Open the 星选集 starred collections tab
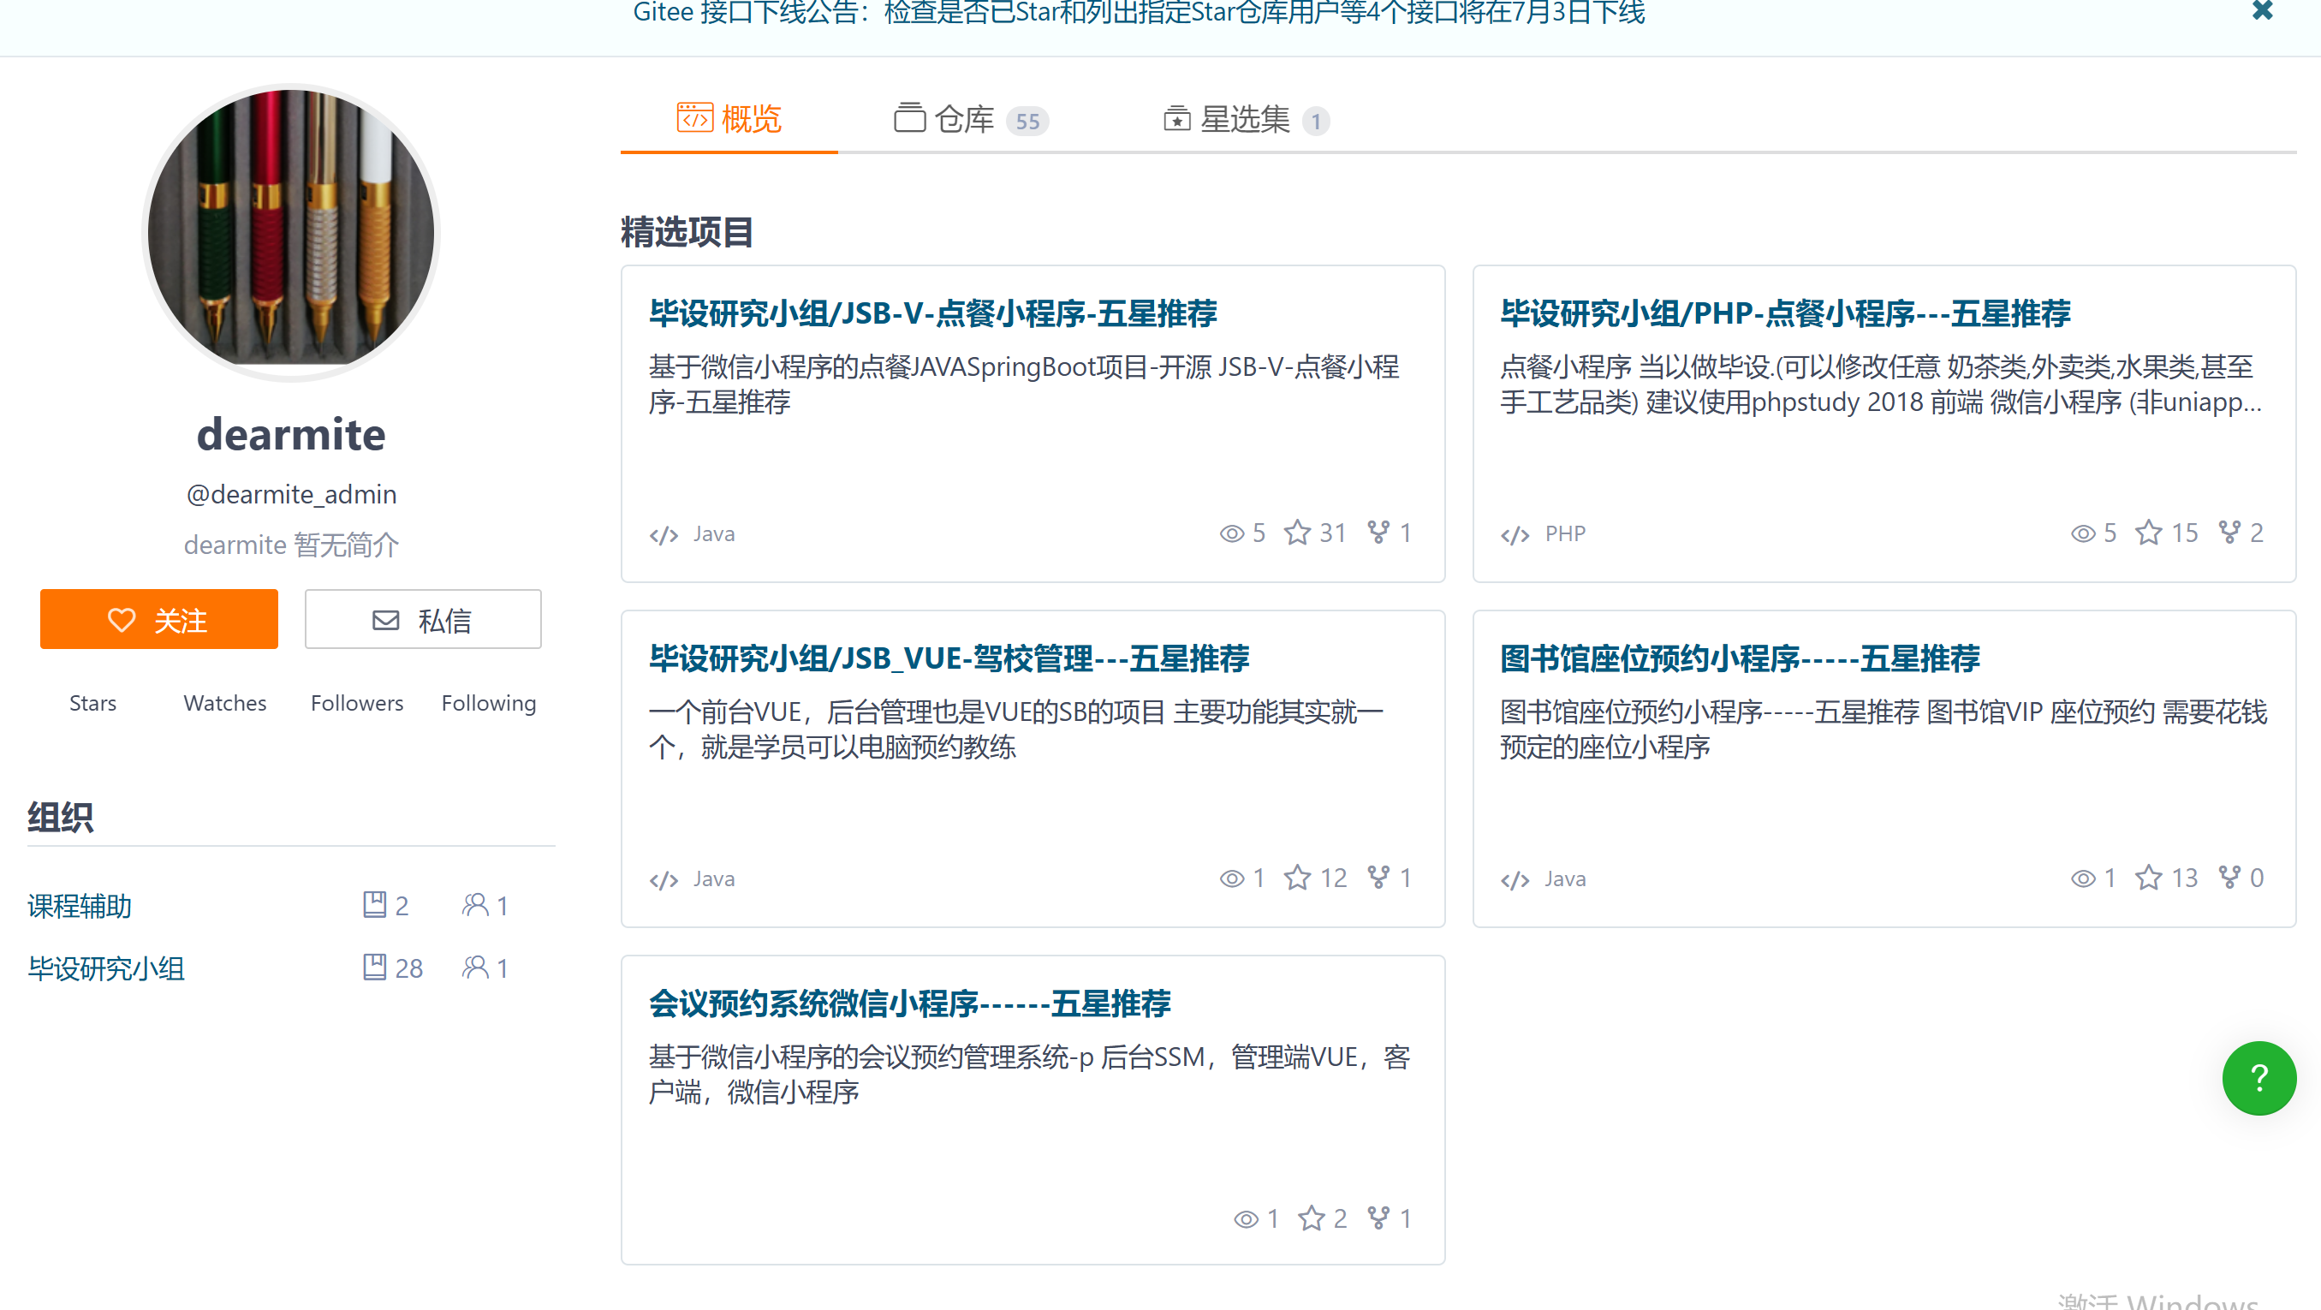Viewport: 2321px width, 1310px height. pos(1243,118)
